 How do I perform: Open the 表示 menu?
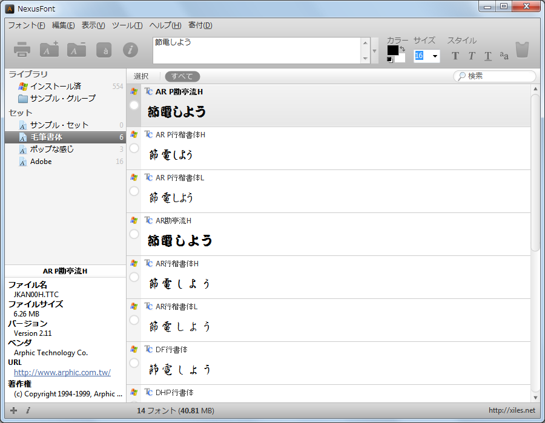point(93,25)
